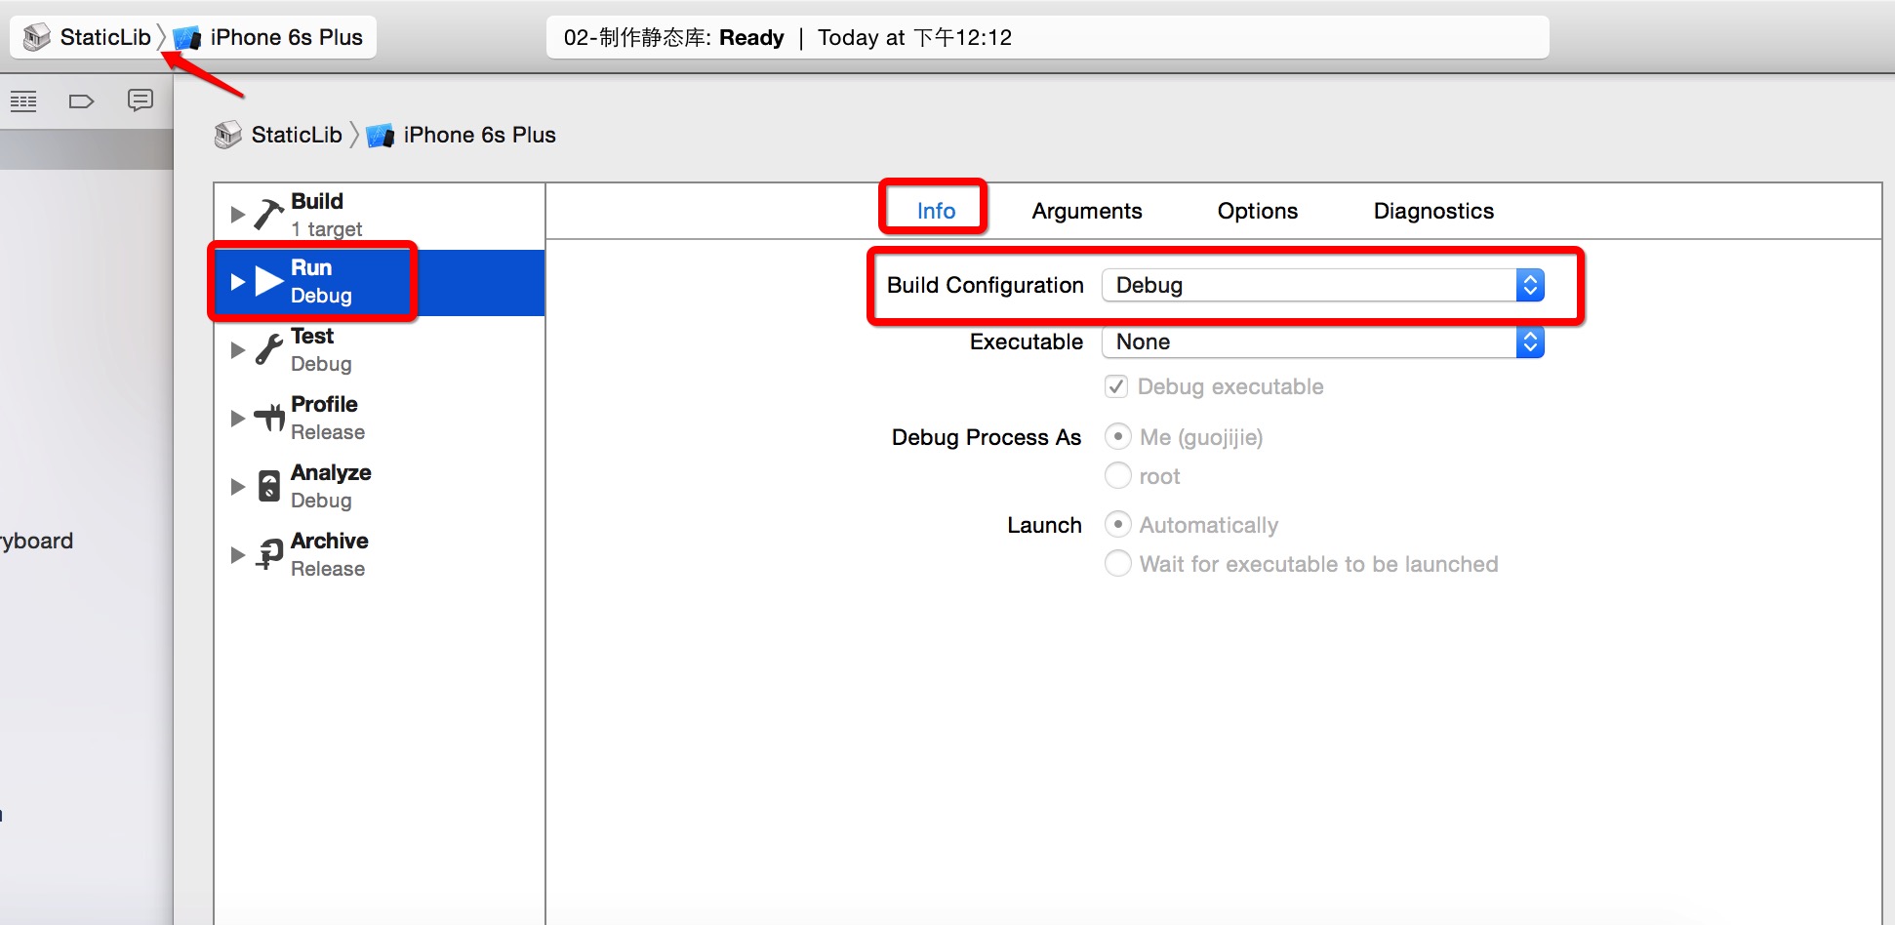Expand the Run action disclosure triangle
The width and height of the screenshot is (1895, 925).
click(x=237, y=282)
